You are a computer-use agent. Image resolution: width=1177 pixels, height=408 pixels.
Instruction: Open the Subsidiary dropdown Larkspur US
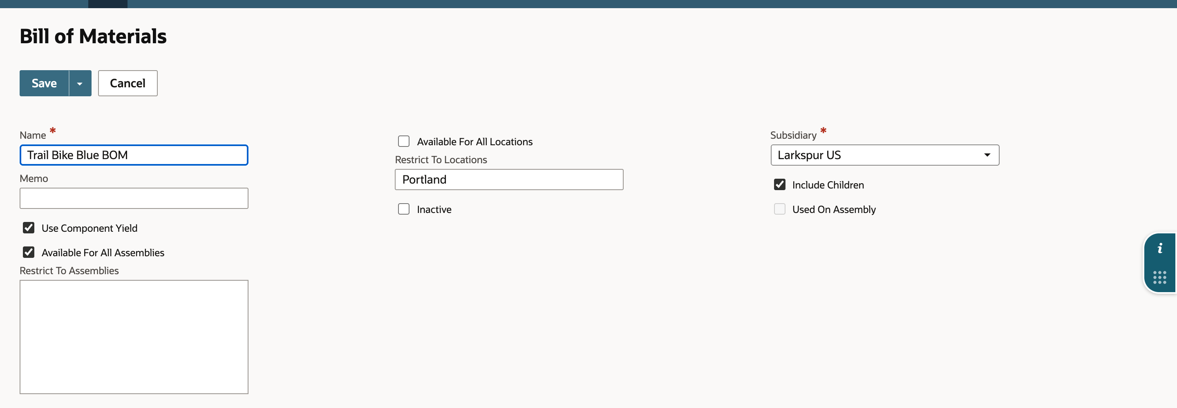click(x=884, y=155)
